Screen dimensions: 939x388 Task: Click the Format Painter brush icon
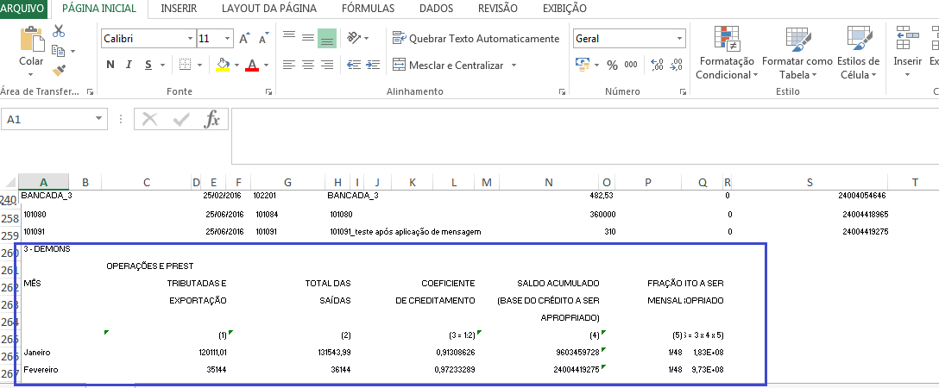click(x=59, y=71)
